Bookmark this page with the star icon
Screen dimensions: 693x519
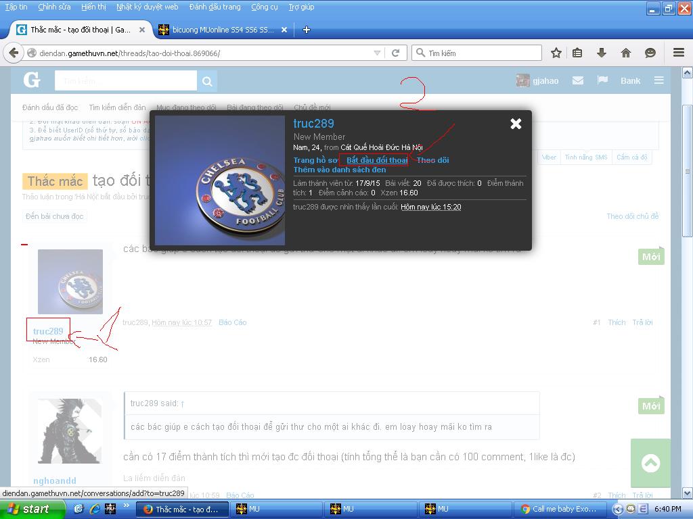556,53
